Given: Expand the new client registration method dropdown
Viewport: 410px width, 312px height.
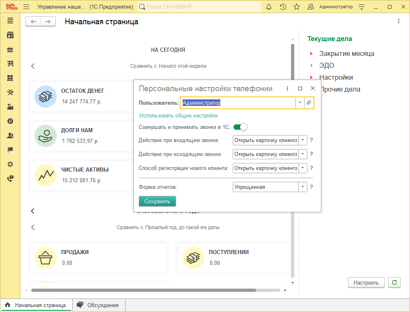Looking at the screenshot, I should [x=302, y=168].
